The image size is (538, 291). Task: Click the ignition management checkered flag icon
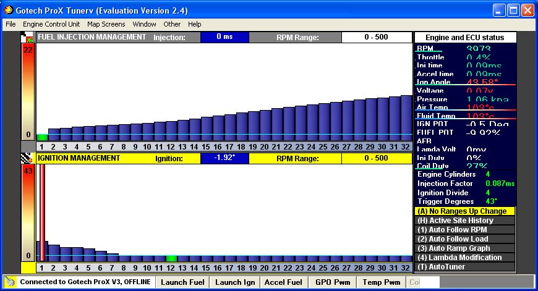click(x=28, y=158)
